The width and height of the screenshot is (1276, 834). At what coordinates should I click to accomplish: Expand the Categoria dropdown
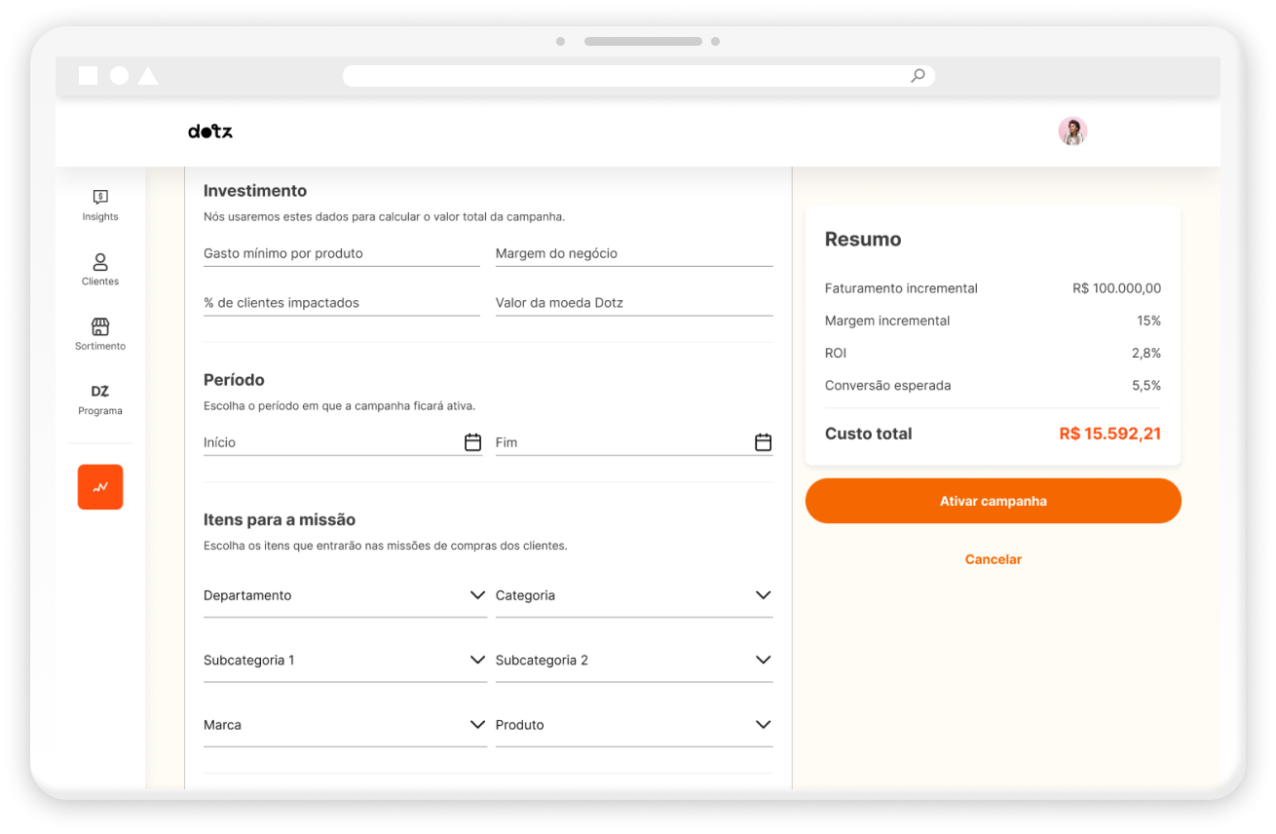[634, 595]
